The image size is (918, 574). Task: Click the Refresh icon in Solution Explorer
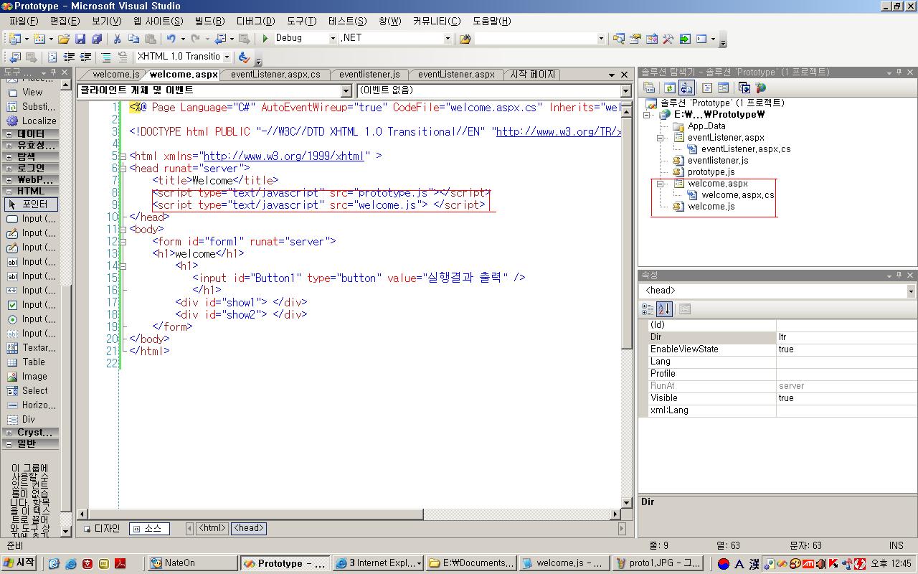[x=668, y=88]
